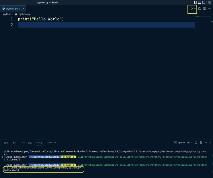Click line number 1 in the gutter

(12, 19)
